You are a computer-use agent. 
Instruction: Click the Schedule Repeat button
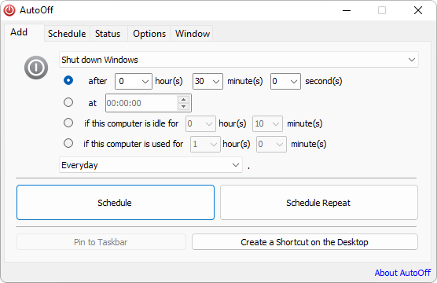point(319,202)
